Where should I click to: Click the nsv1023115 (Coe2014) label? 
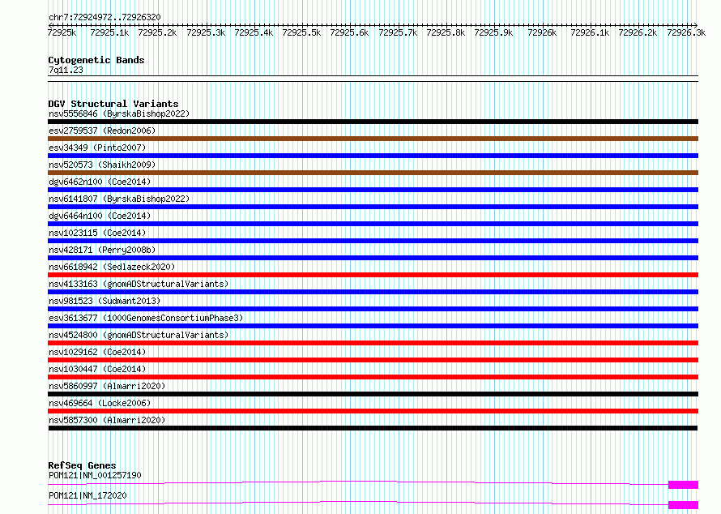coord(97,233)
